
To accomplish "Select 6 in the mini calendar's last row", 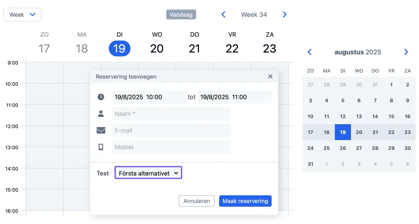I will coord(408,164).
